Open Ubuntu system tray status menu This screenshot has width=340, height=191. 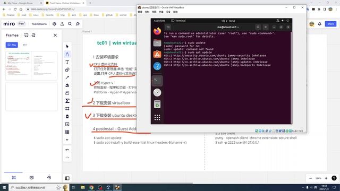[x=283, y=21]
